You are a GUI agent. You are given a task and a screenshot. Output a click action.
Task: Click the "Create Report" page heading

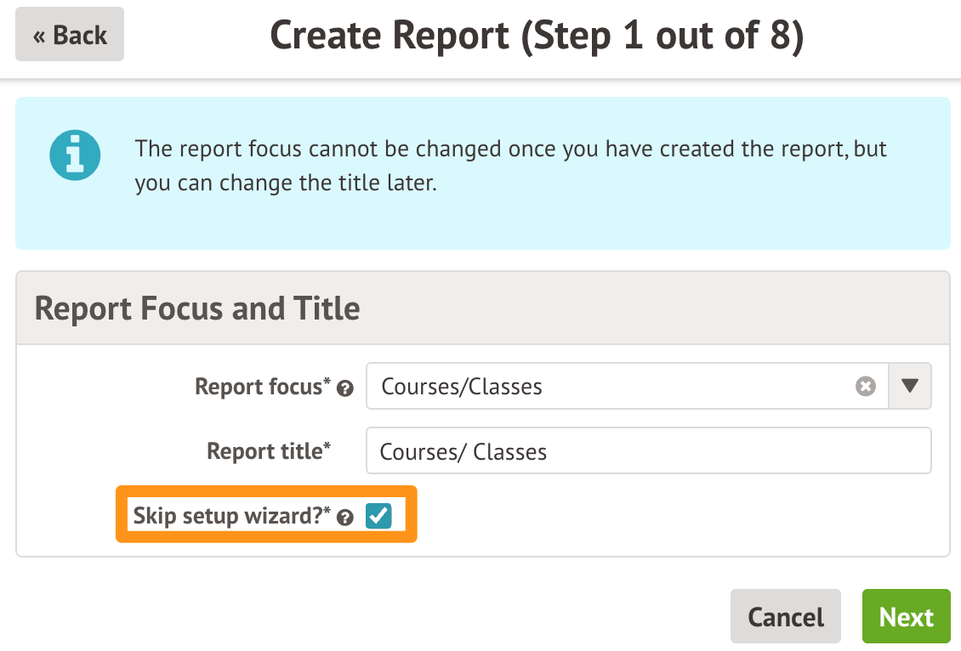388,35
